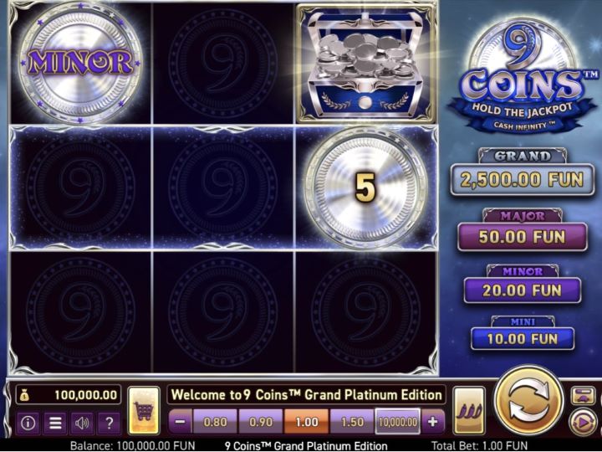Decrease bet with minus button
Viewport: 602px width, 452px height.
point(181,422)
